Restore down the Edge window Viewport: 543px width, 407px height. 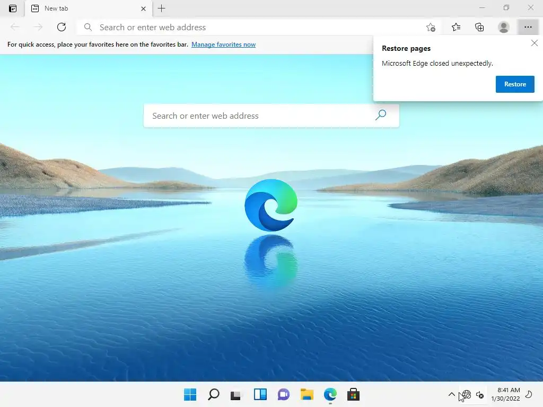[x=506, y=7]
